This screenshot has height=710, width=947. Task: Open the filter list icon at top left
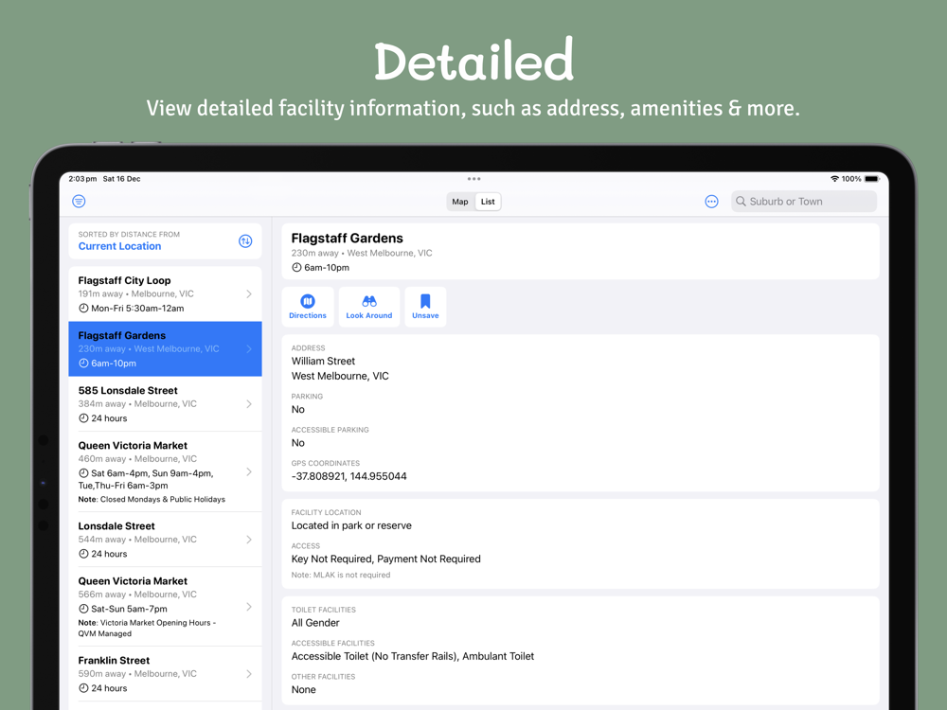[x=79, y=201]
